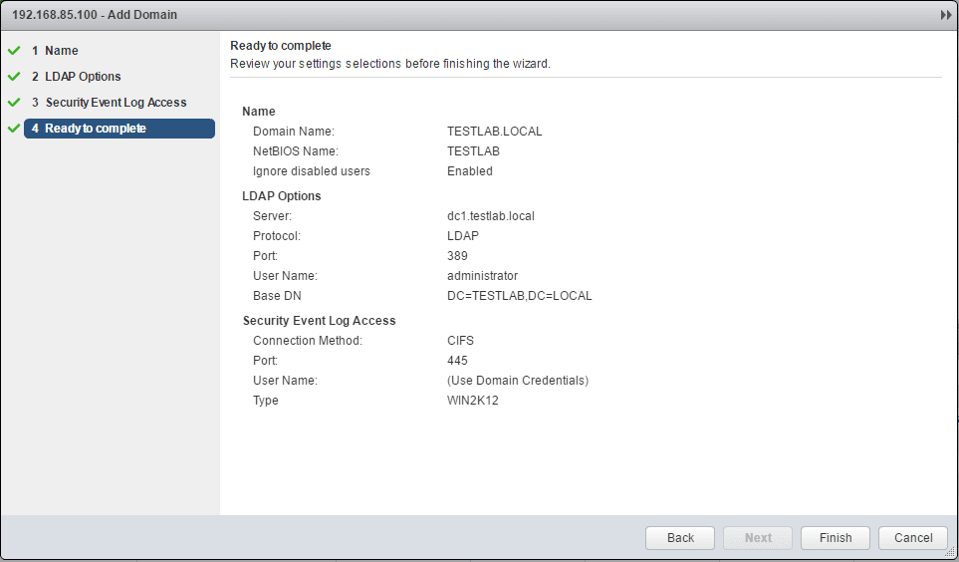Click the WIN2K12 type value

pyautogui.click(x=473, y=401)
